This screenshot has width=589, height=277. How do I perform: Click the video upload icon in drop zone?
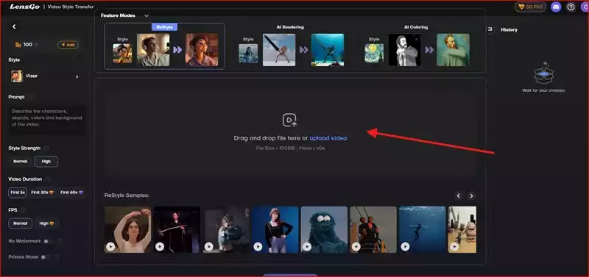[289, 120]
